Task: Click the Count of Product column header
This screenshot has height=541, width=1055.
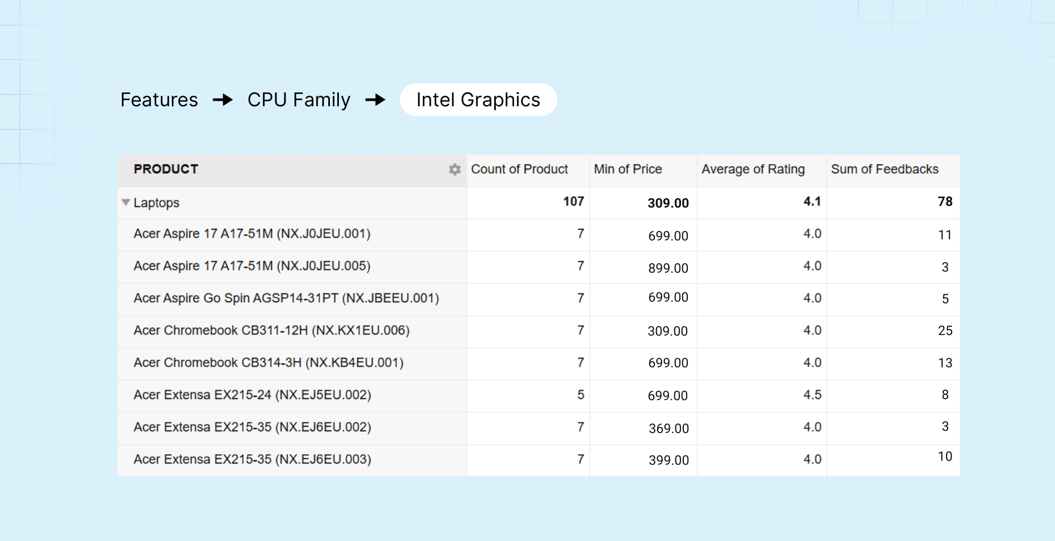Action: 519,169
